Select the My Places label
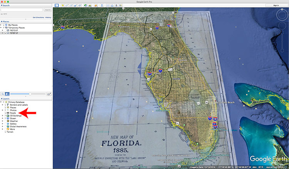The height and width of the screenshot is (169, 289). click(x=13, y=25)
